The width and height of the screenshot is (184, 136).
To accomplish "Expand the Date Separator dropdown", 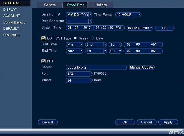I will [x=79, y=21].
